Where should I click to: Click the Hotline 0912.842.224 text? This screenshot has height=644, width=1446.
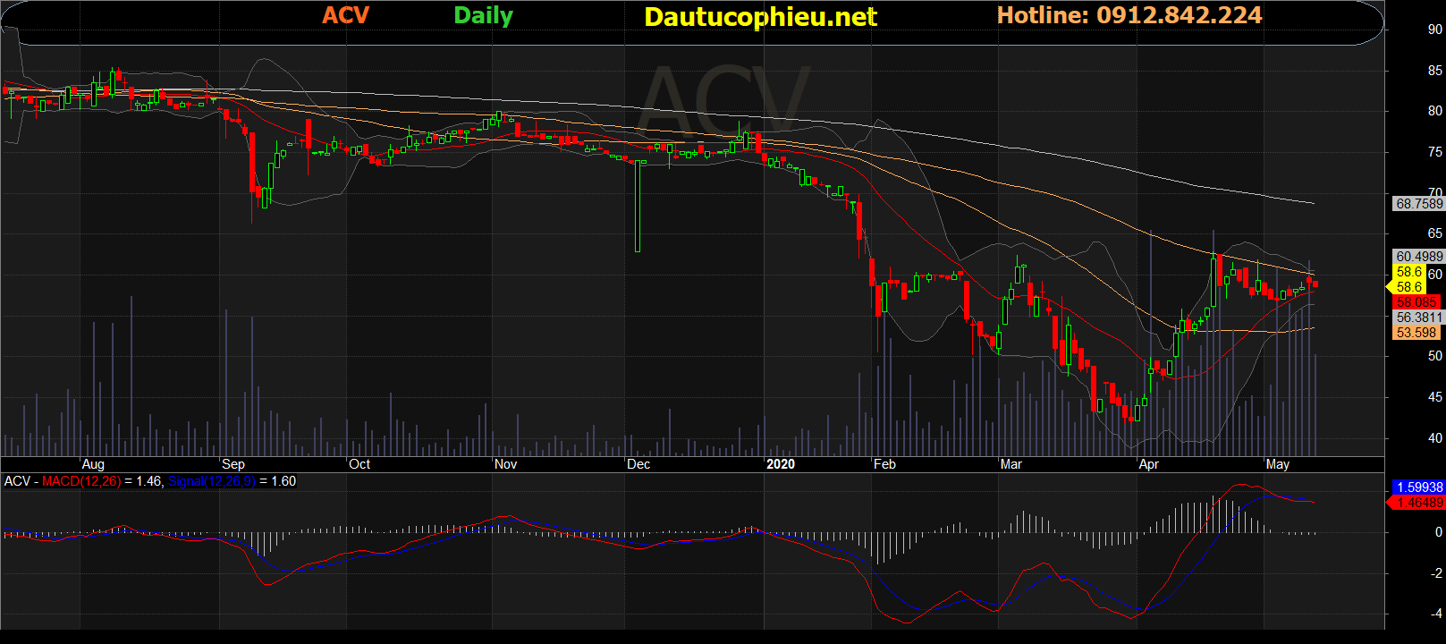click(1129, 15)
